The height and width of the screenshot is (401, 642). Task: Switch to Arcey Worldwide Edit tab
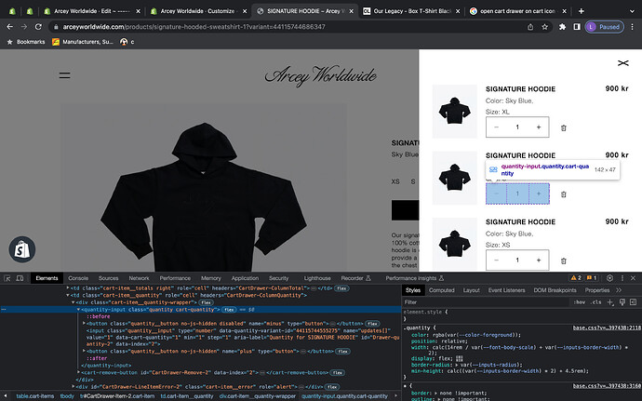pyautogui.click(x=92, y=11)
